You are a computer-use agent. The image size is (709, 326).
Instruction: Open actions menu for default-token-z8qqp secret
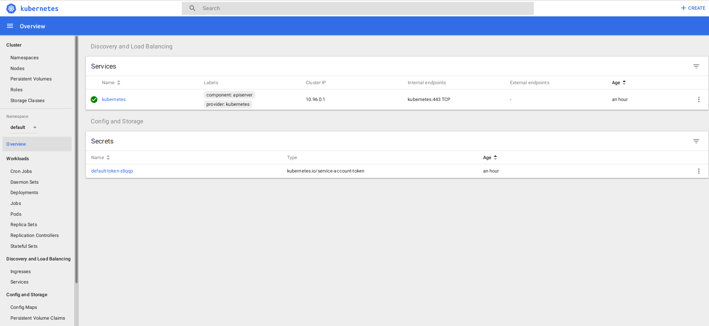699,171
